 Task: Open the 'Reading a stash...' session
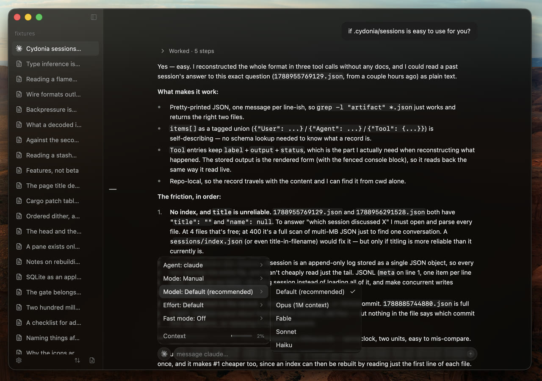pos(55,155)
